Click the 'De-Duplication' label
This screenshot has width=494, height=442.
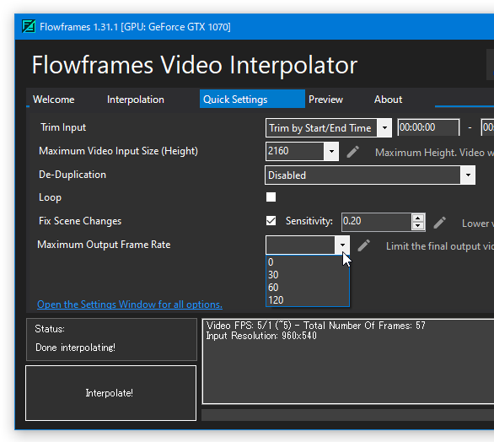click(72, 175)
